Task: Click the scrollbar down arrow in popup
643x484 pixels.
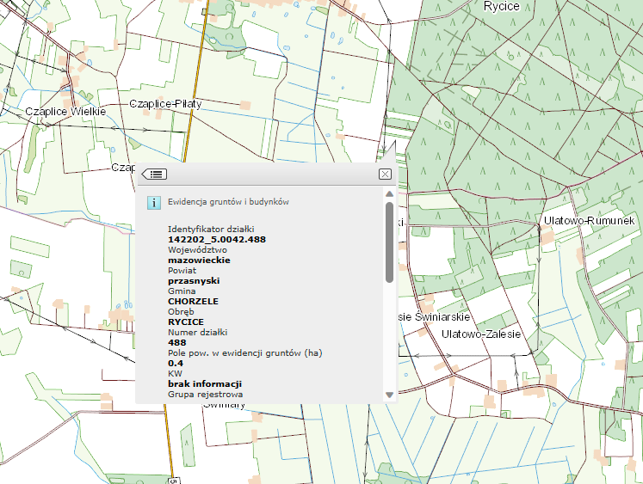Action: click(389, 395)
